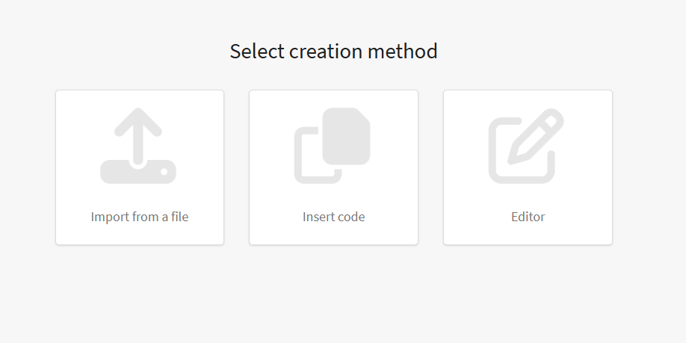Screen dimensions: 686x343
Task: Click the "Select creation method" heading
Action: [x=333, y=51]
